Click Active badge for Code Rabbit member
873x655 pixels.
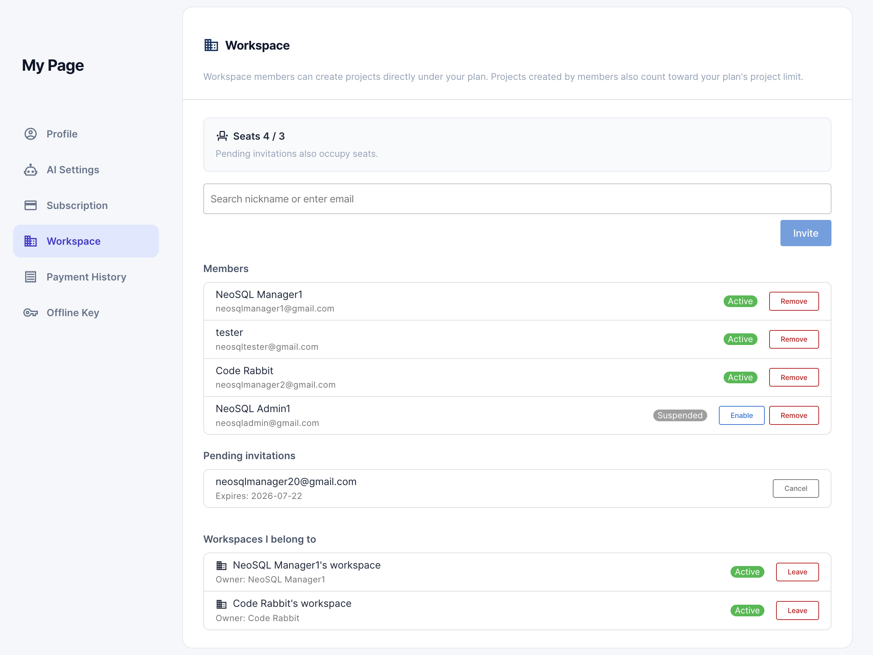click(740, 378)
